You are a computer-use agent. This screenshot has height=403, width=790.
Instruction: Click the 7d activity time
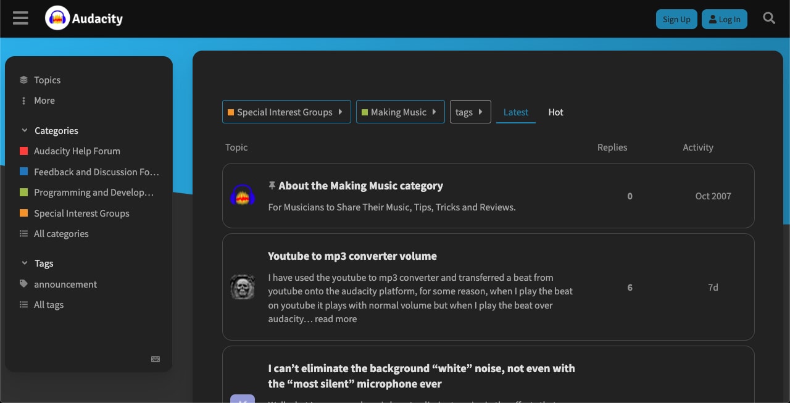713,288
